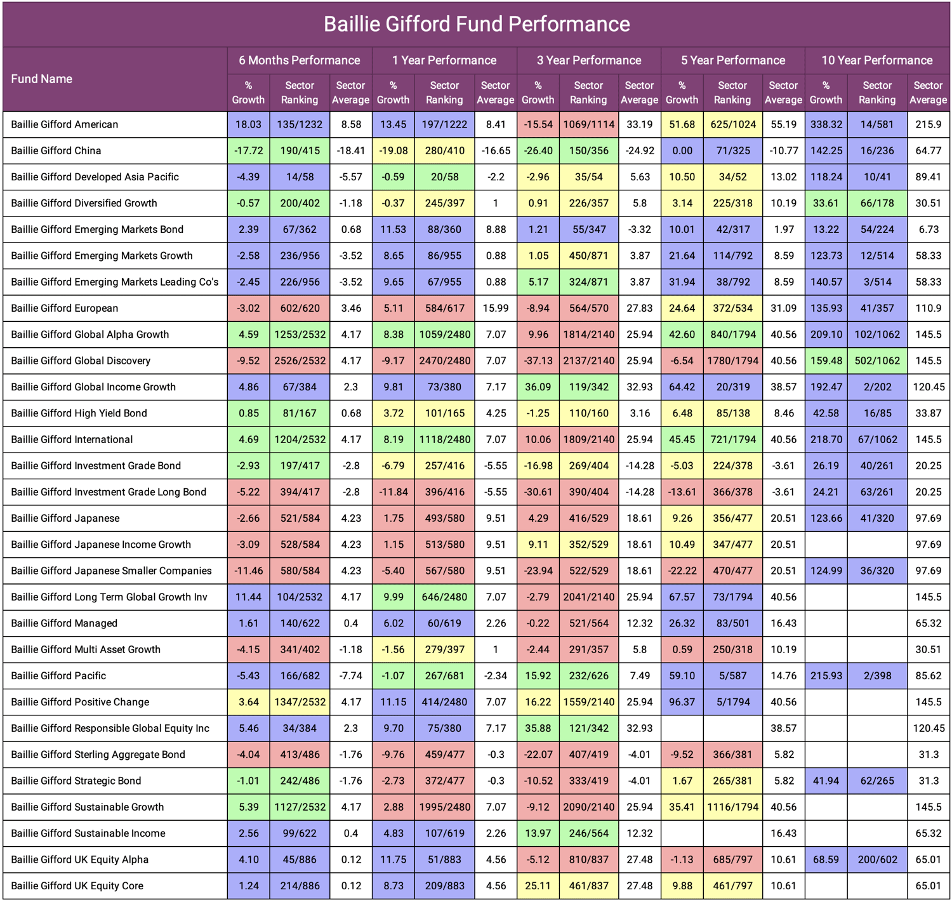Select the 104/2532 ranking cell
This screenshot has height=902, width=952.
tap(300, 597)
